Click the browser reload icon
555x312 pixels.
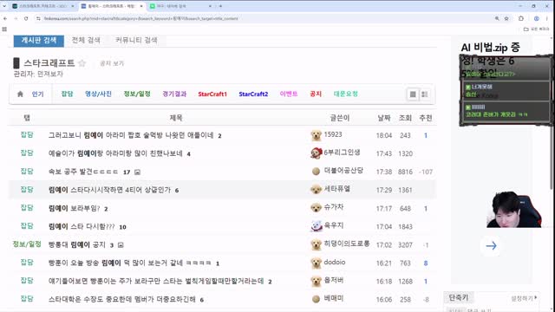pos(26,18)
